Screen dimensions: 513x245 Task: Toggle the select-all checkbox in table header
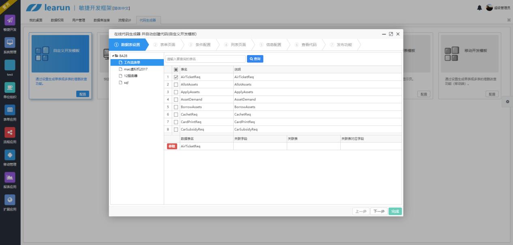[x=176, y=70]
